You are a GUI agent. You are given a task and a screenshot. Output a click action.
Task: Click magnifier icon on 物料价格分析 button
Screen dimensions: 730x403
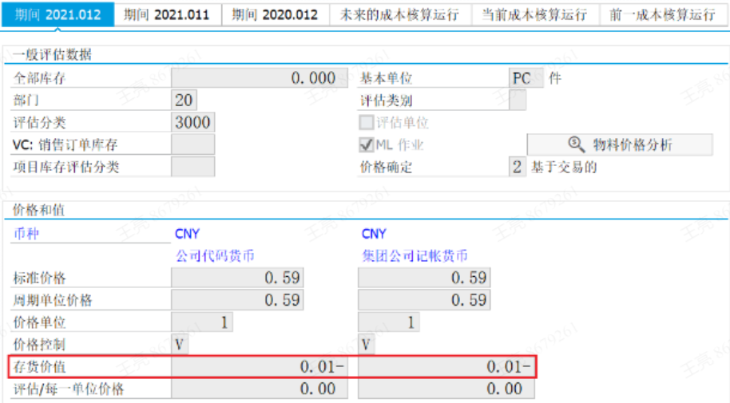(x=577, y=144)
